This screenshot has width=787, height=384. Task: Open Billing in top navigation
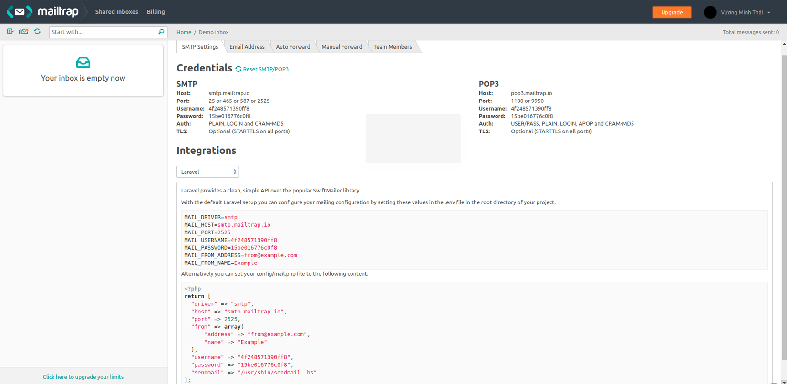[155, 12]
